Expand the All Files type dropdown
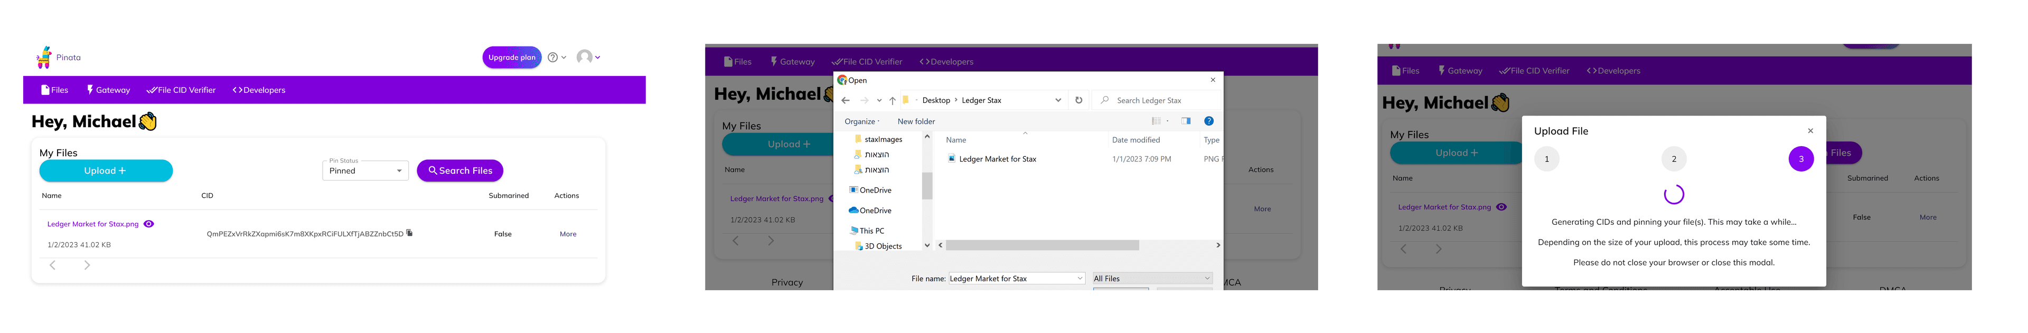The width and height of the screenshot is (2028, 333). click(x=1152, y=279)
